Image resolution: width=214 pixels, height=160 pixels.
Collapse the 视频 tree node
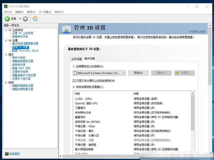tap(6, 82)
